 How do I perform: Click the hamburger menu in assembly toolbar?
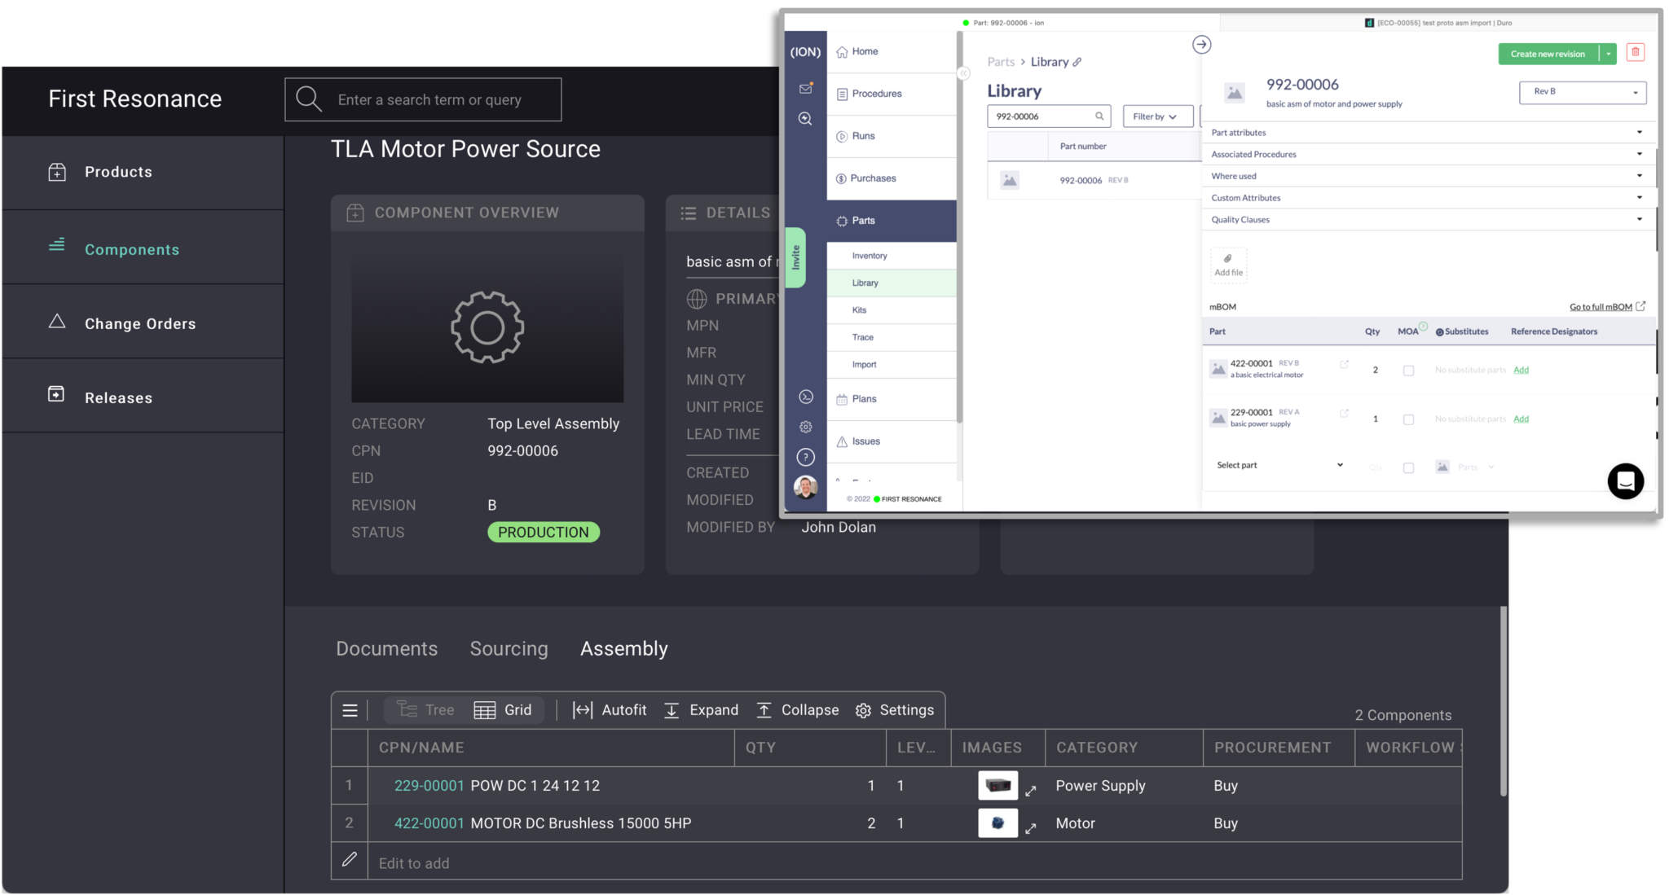tap(350, 710)
